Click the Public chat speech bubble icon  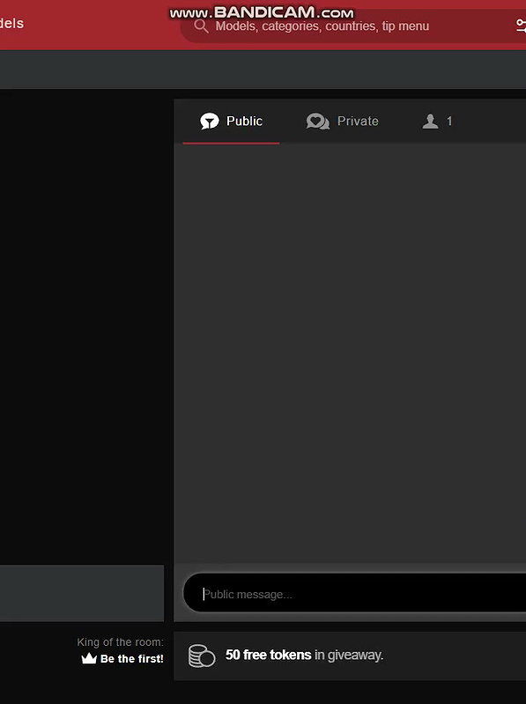[210, 121]
